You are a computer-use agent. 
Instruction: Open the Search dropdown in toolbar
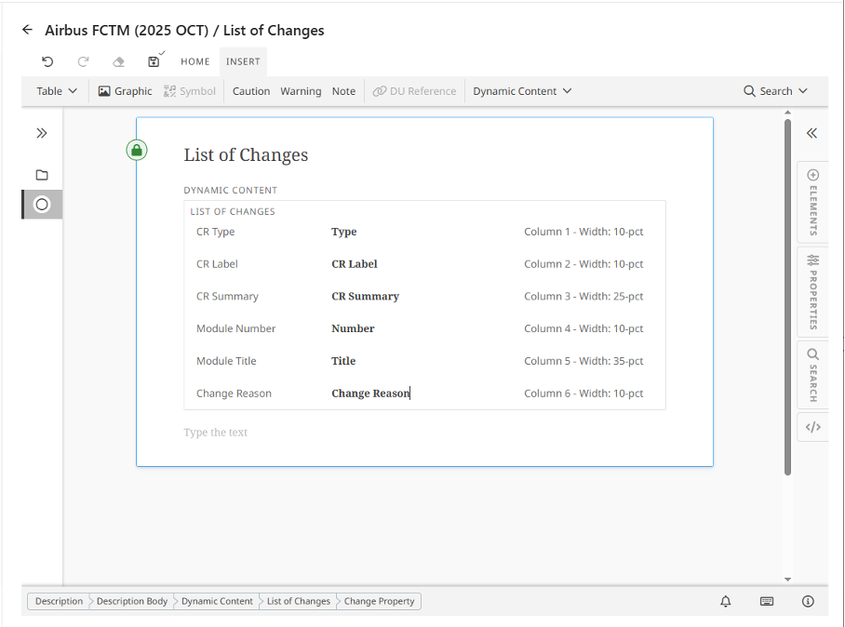tap(775, 91)
